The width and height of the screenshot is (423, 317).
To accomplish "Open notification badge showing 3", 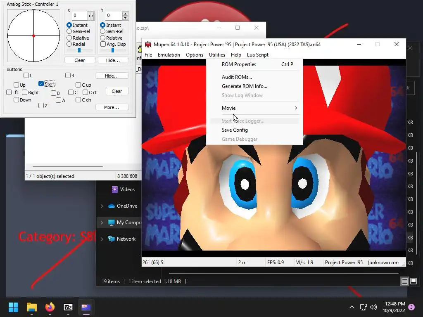I will pyautogui.click(x=411, y=307).
